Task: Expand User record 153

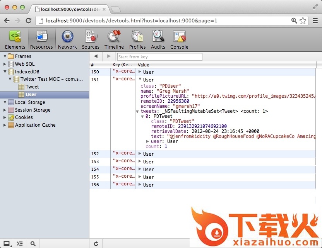Action: tap(140, 161)
